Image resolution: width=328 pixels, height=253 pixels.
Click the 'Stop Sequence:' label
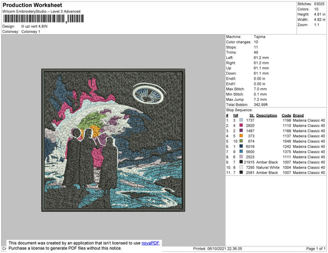coord(239,110)
